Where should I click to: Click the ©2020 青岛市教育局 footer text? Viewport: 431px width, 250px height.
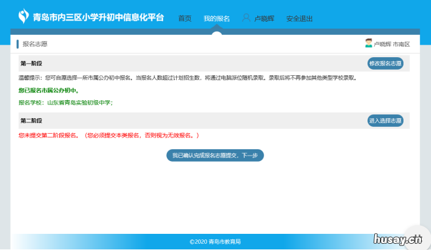(215, 241)
